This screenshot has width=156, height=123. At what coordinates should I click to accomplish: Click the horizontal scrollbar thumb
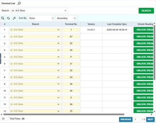point(64,114)
